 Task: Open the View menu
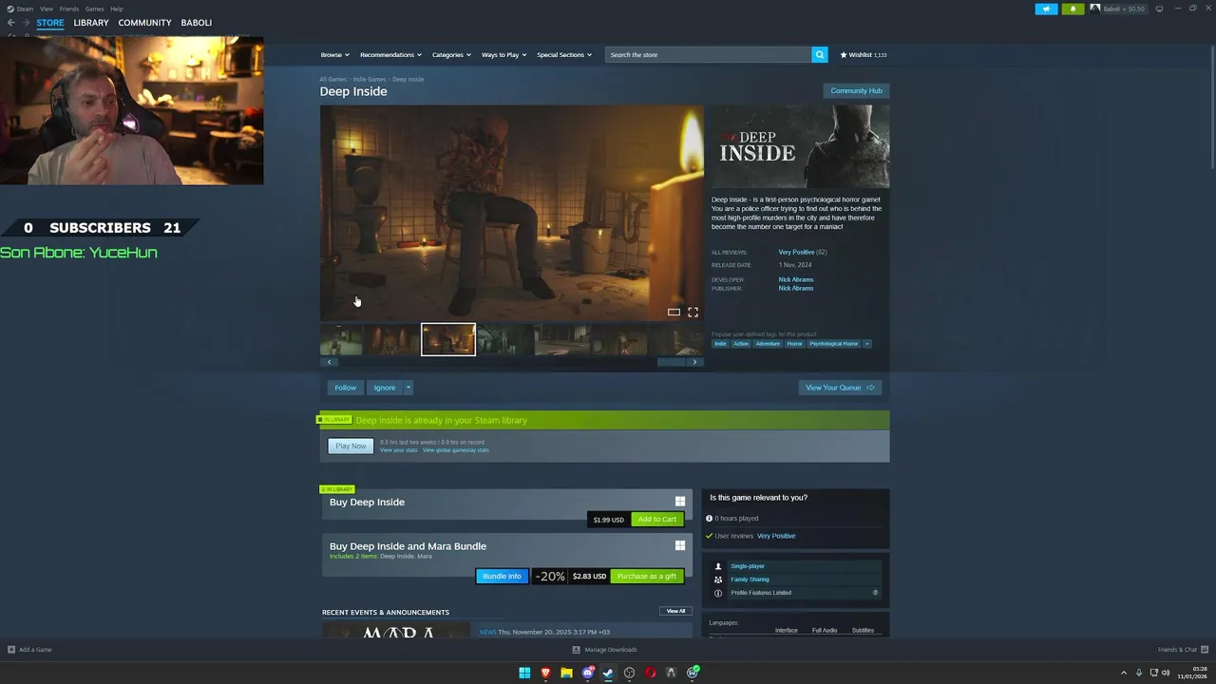coord(47,9)
